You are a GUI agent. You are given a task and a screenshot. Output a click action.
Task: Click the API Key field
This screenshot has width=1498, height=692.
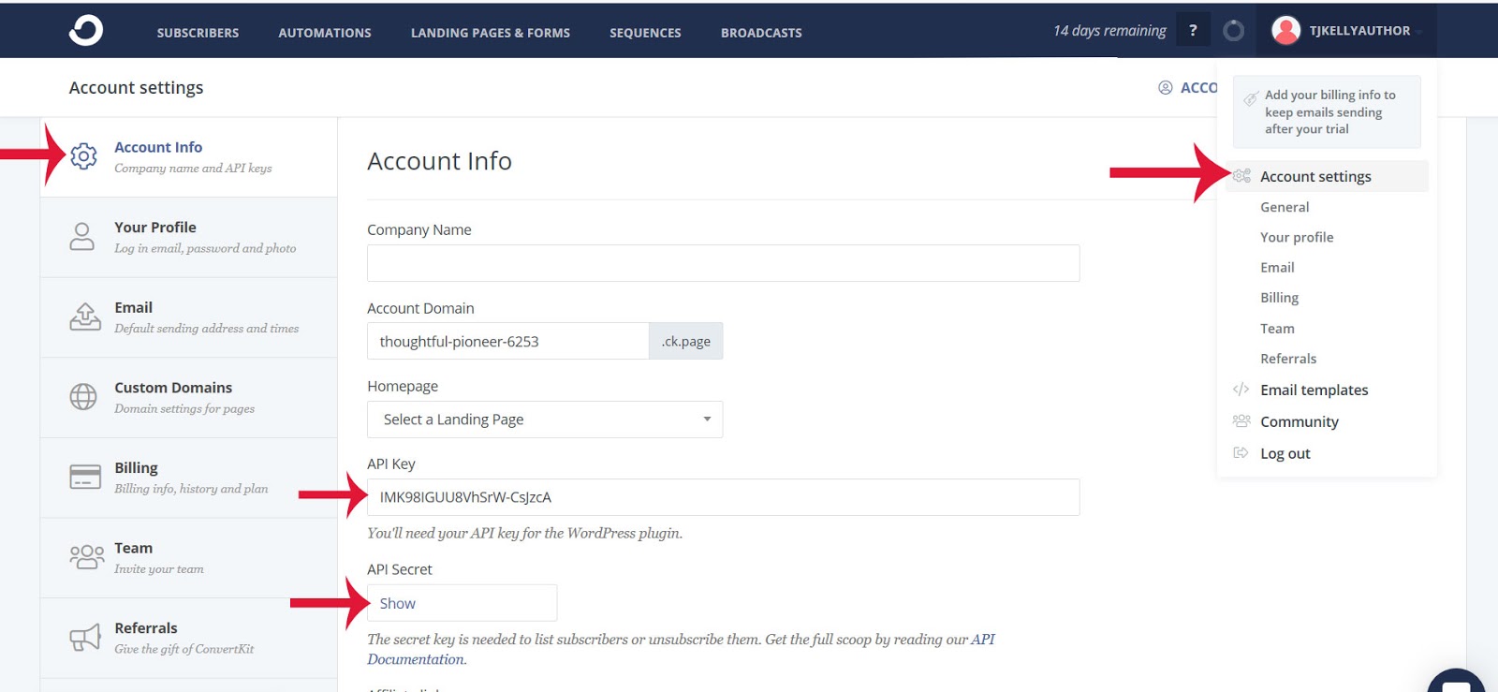click(723, 497)
